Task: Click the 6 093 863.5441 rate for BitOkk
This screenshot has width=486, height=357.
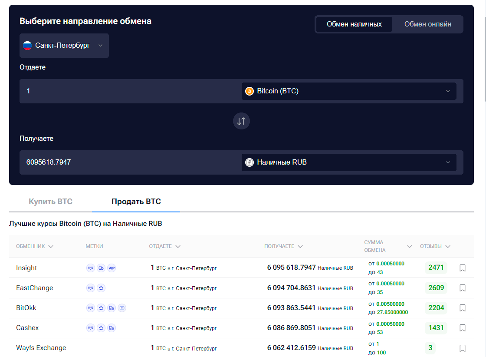Action: [x=291, y=307]
